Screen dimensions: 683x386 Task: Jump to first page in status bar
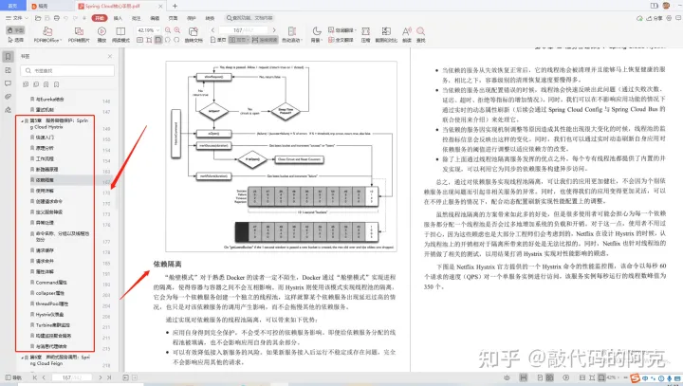point(35,377)
